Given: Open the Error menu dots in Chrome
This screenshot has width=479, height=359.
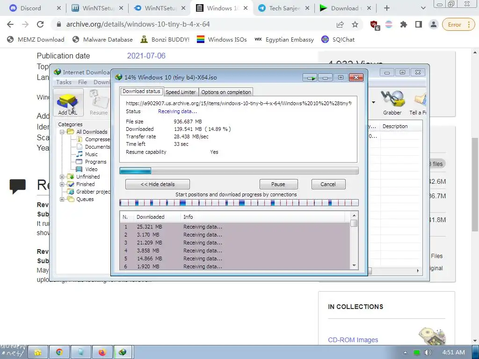Looking at the screenshot, I should pos(469,25).
